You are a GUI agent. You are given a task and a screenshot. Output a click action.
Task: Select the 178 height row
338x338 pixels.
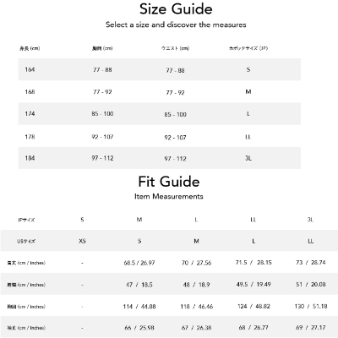160,136
